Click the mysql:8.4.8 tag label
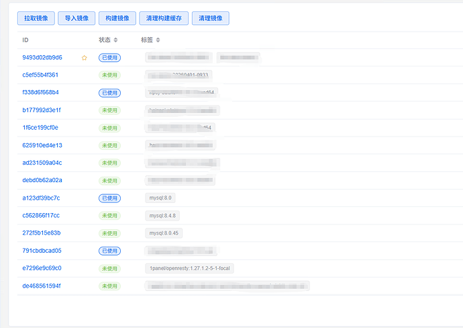 [x=162, y=216]
